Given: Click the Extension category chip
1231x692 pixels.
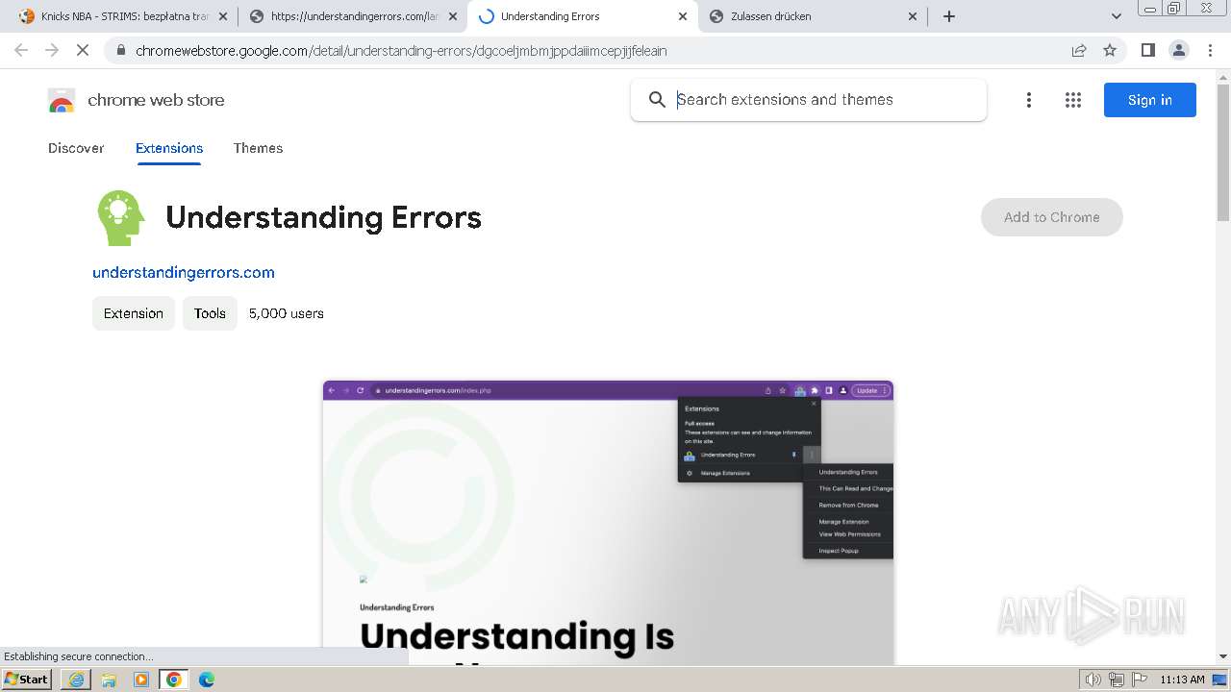Looking at the screenshot, I should pos(134,313).
